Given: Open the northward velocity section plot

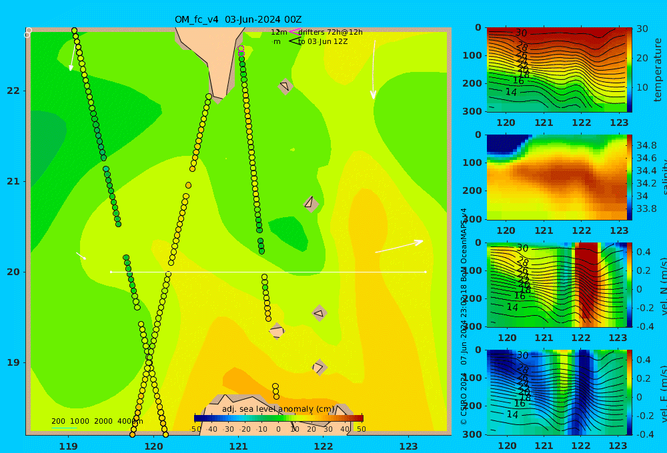Looking at the screenshot, I should pyautogui.click(x=557, y=284).
